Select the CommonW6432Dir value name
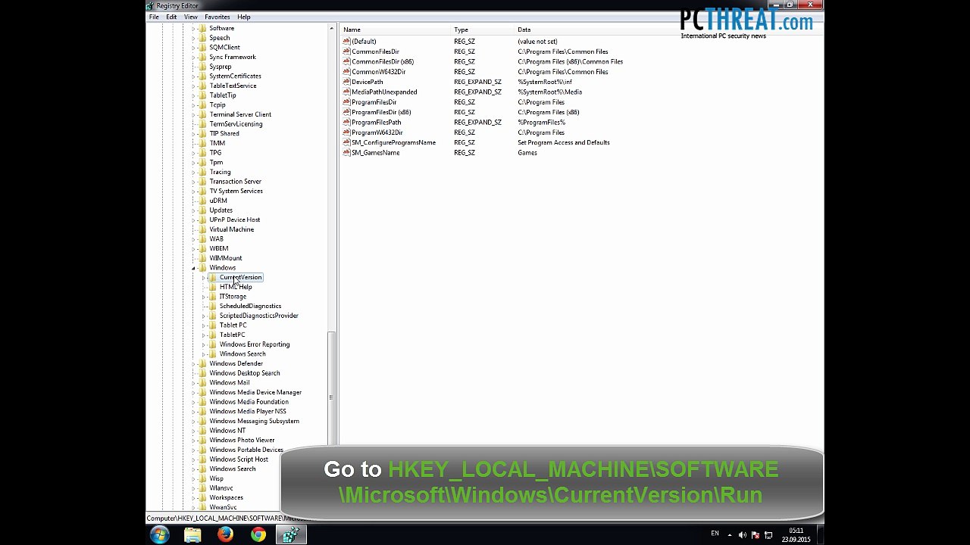Image resolution: width=970 pixels, height=545 pixels. [378, 72]
